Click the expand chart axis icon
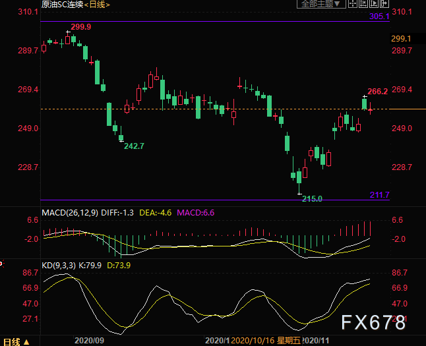Viewport: 426px width, 346px height. coord(374,4)
